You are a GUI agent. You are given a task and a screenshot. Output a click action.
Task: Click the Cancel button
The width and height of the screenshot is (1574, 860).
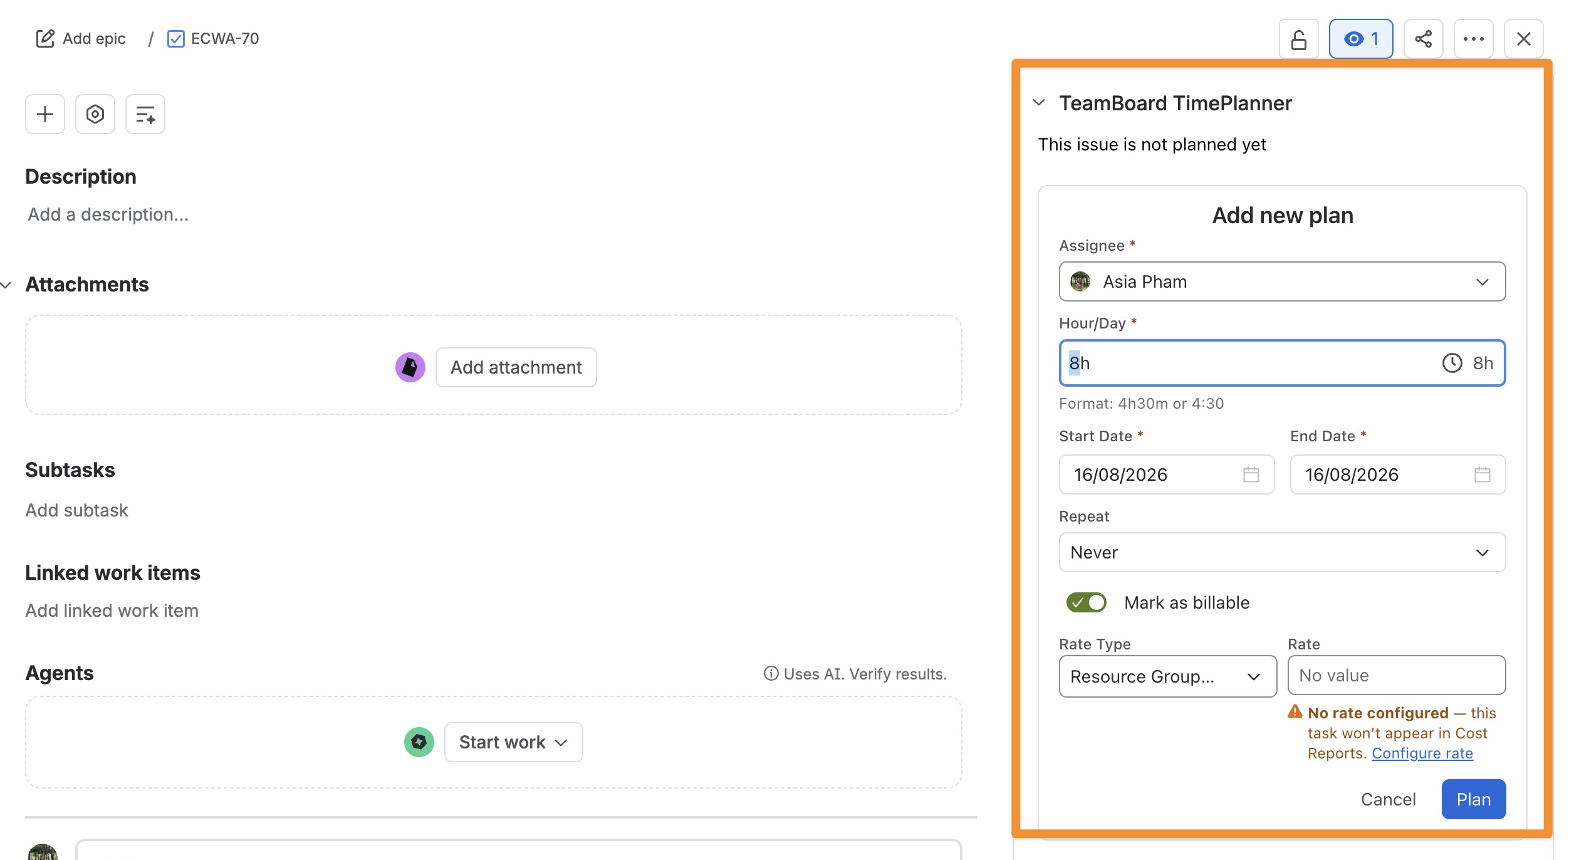tap(1389, 799)
